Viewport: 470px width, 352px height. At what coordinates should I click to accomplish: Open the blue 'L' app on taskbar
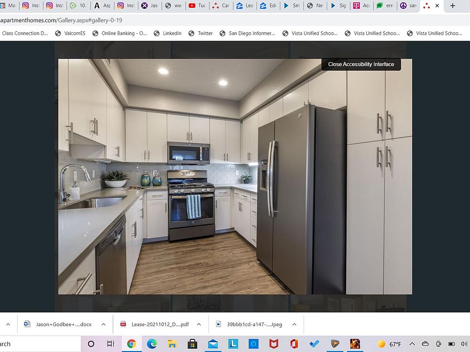pyautogui.click(x=233, y=344)
